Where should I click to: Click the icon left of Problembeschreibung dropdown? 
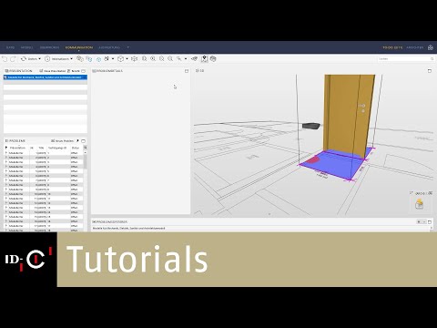pyautogui.click(x=419, y=221)
